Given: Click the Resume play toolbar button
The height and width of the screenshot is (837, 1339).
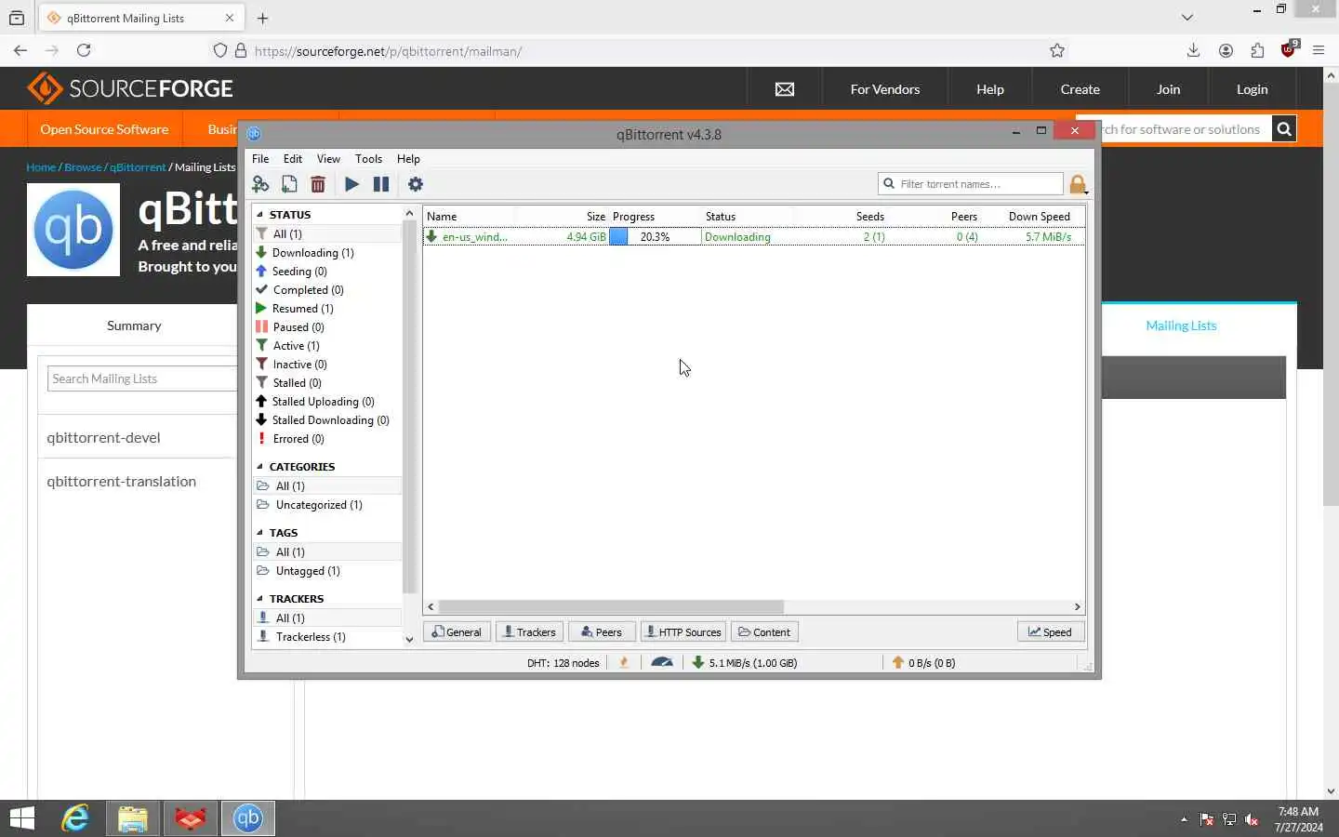Looking at the screenshot, I should [351, 184].
